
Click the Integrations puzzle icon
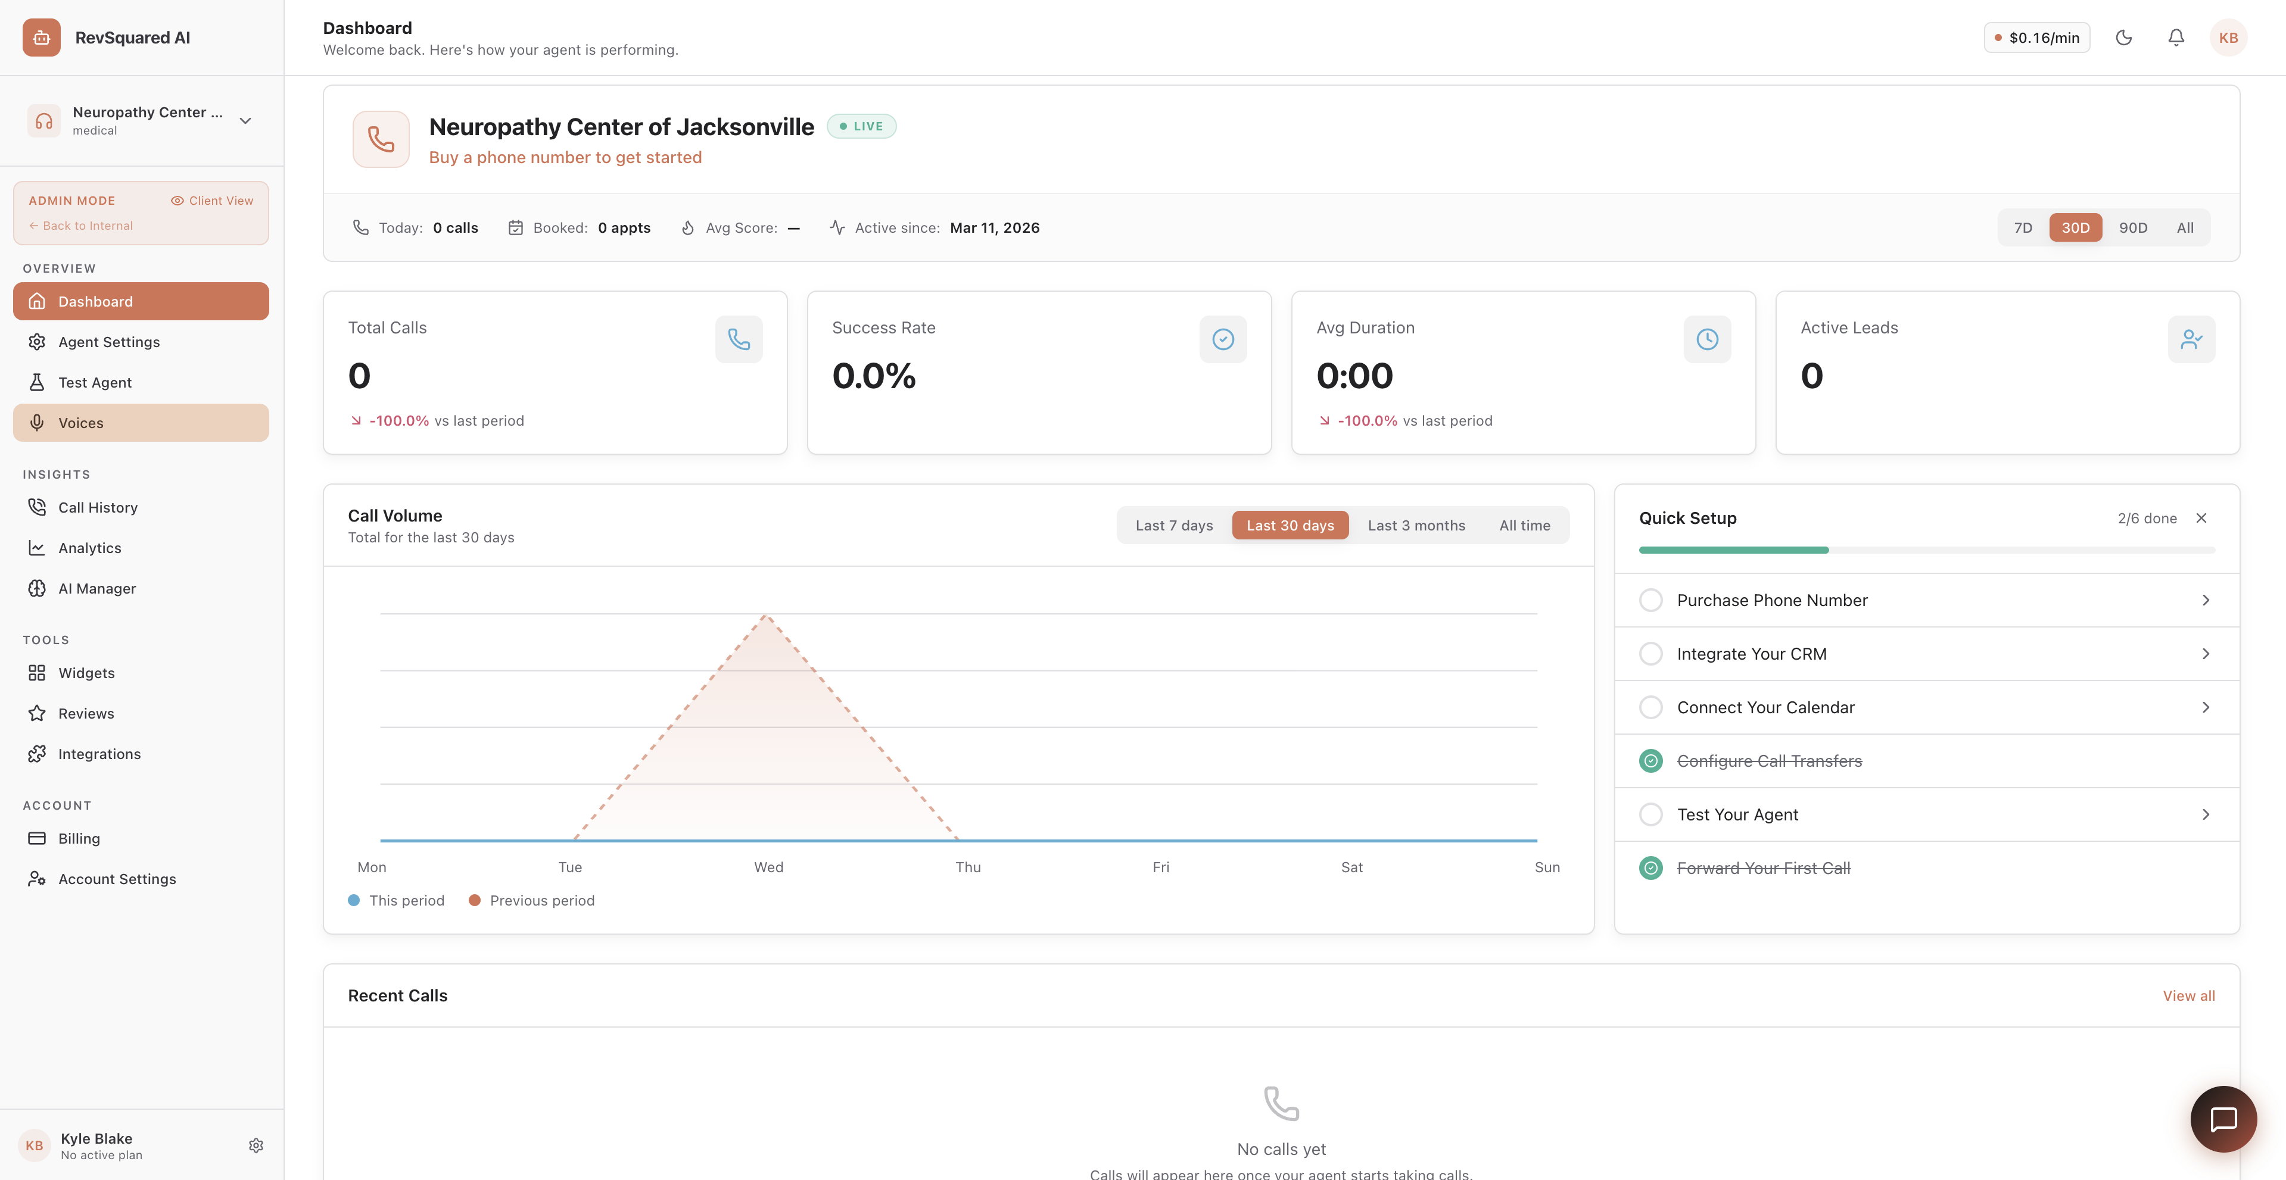[38, 754]
